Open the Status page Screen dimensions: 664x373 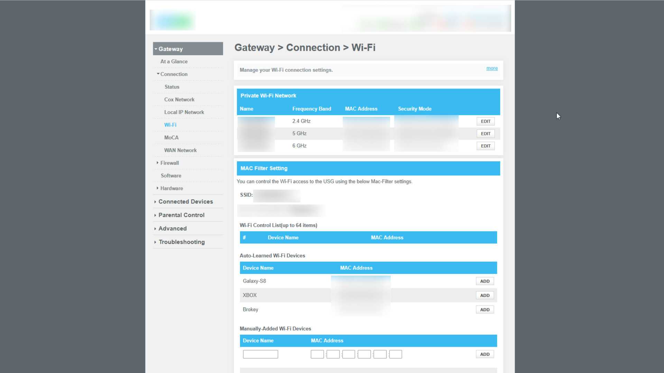click(172, 87)
